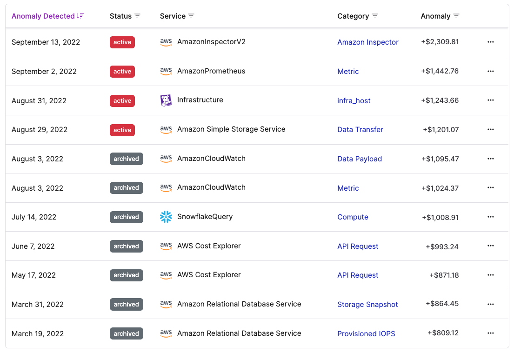Open more options for AmazonCloudWatch Metric row
Screen dimensions: 514x353
[490, 188]
